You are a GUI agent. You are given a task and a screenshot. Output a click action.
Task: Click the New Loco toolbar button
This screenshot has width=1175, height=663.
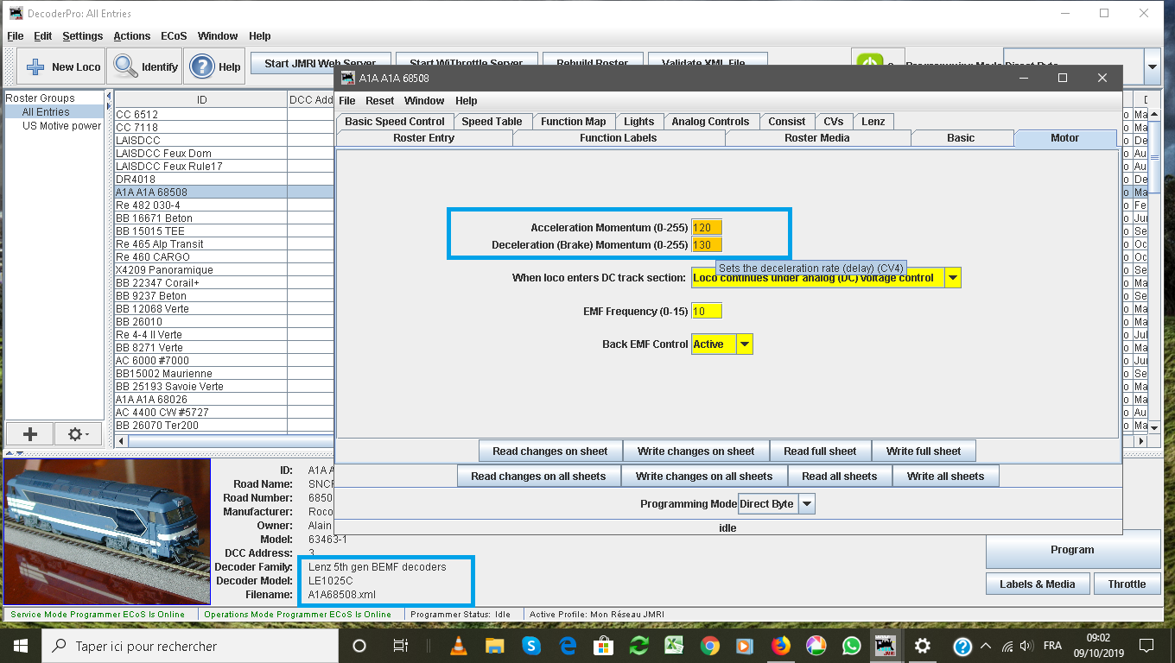(x=62, y=66)
